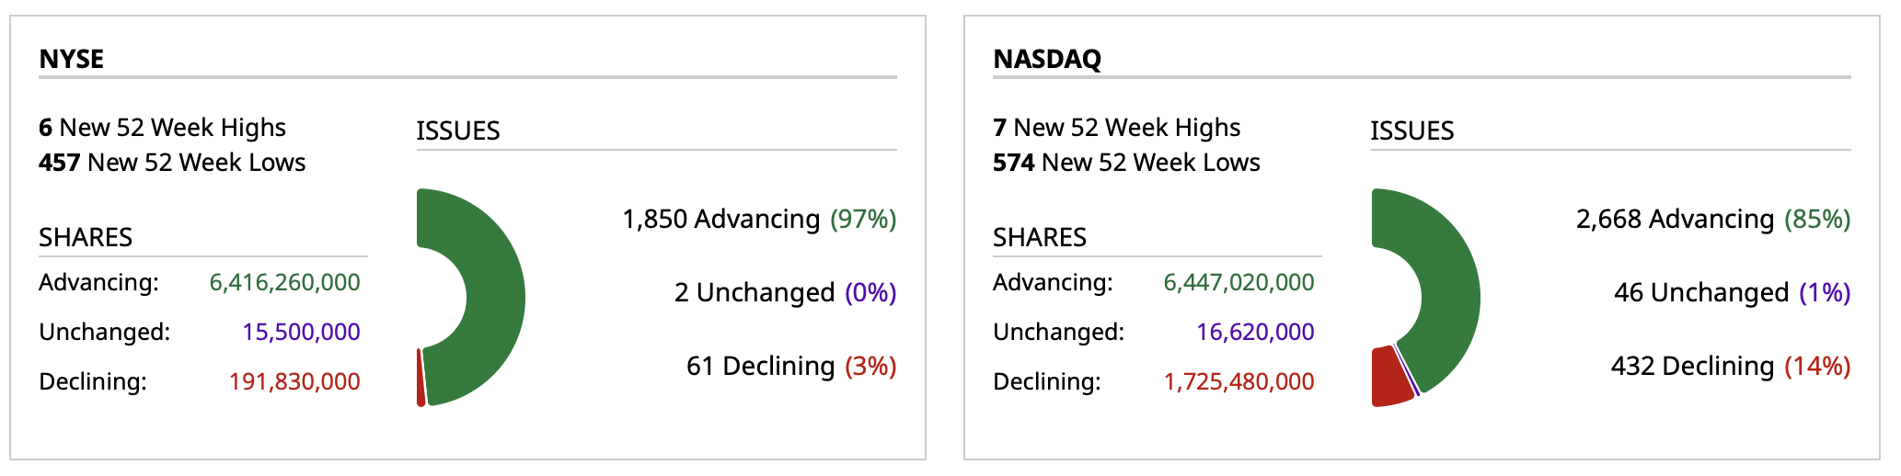
Task: Select the 61 Declining (3%) NYSE legend entry
Action: (x=791, y=367)
